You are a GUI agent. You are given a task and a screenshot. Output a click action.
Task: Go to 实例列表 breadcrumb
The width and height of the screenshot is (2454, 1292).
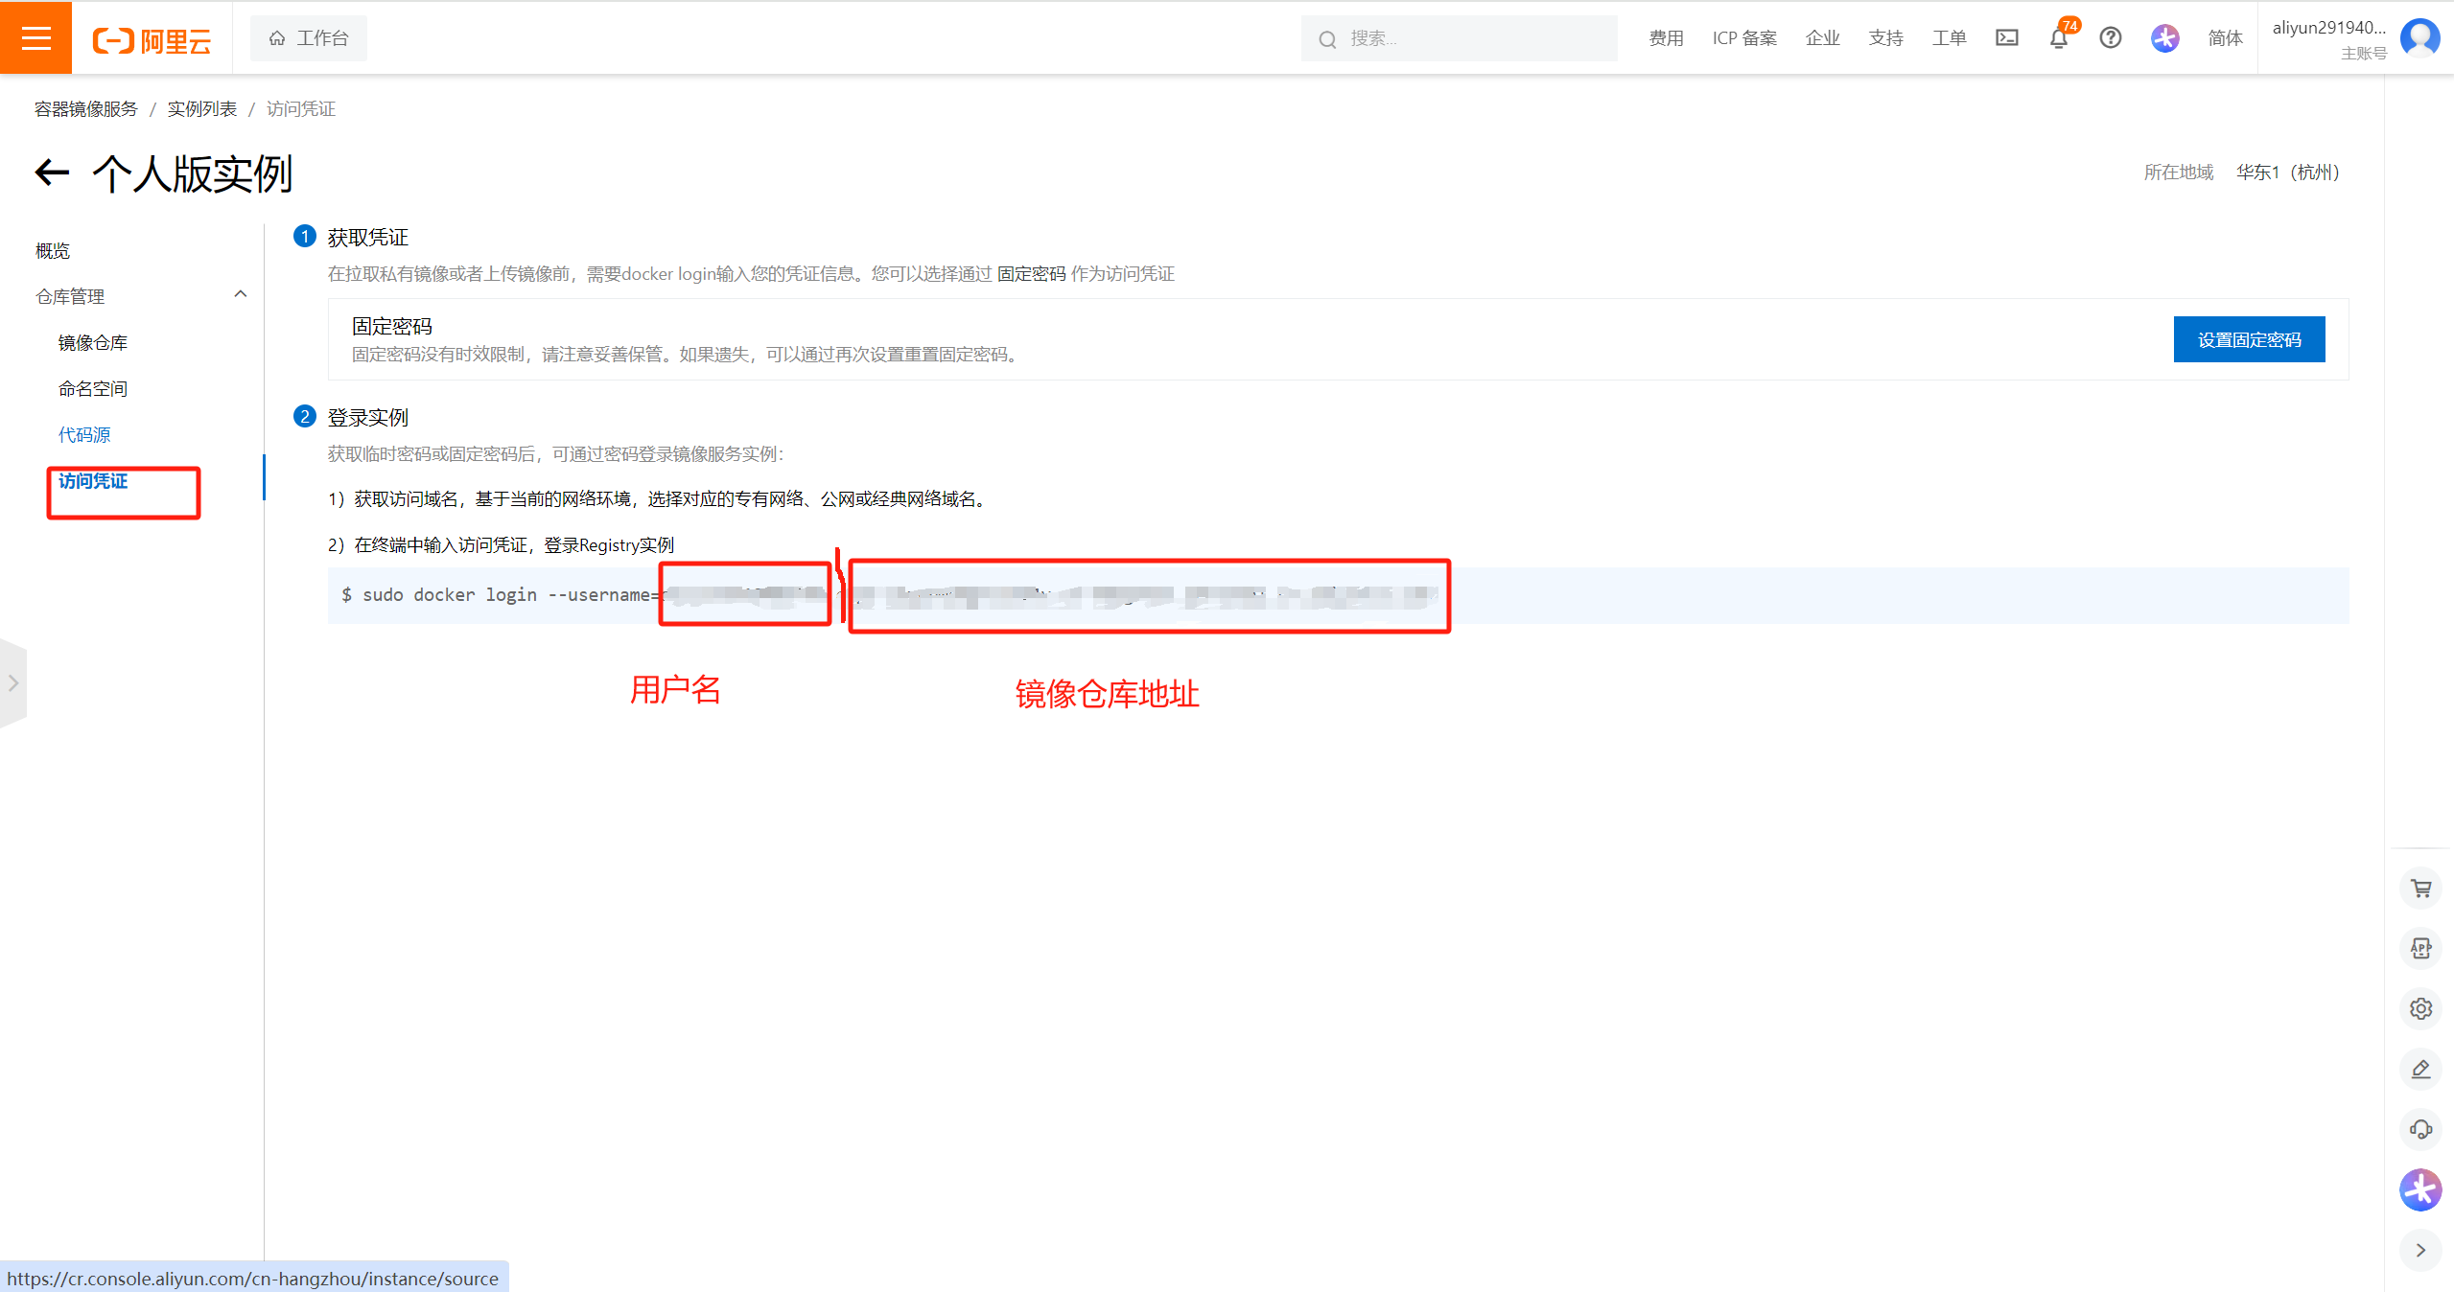click(202, 109)
